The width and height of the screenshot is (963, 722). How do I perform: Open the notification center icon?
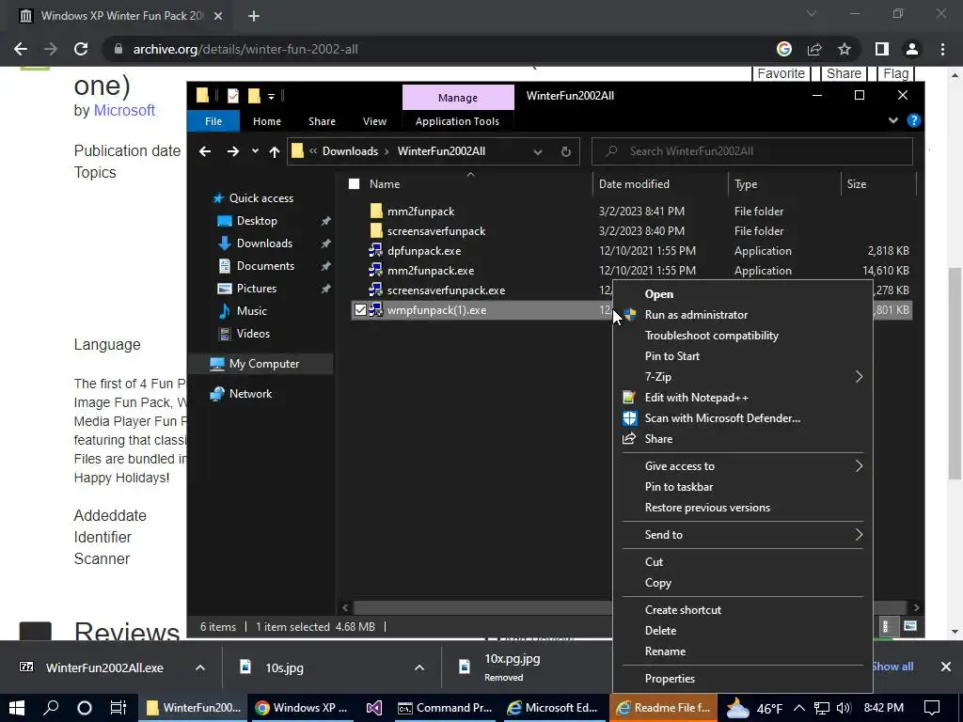pos(932,708)
